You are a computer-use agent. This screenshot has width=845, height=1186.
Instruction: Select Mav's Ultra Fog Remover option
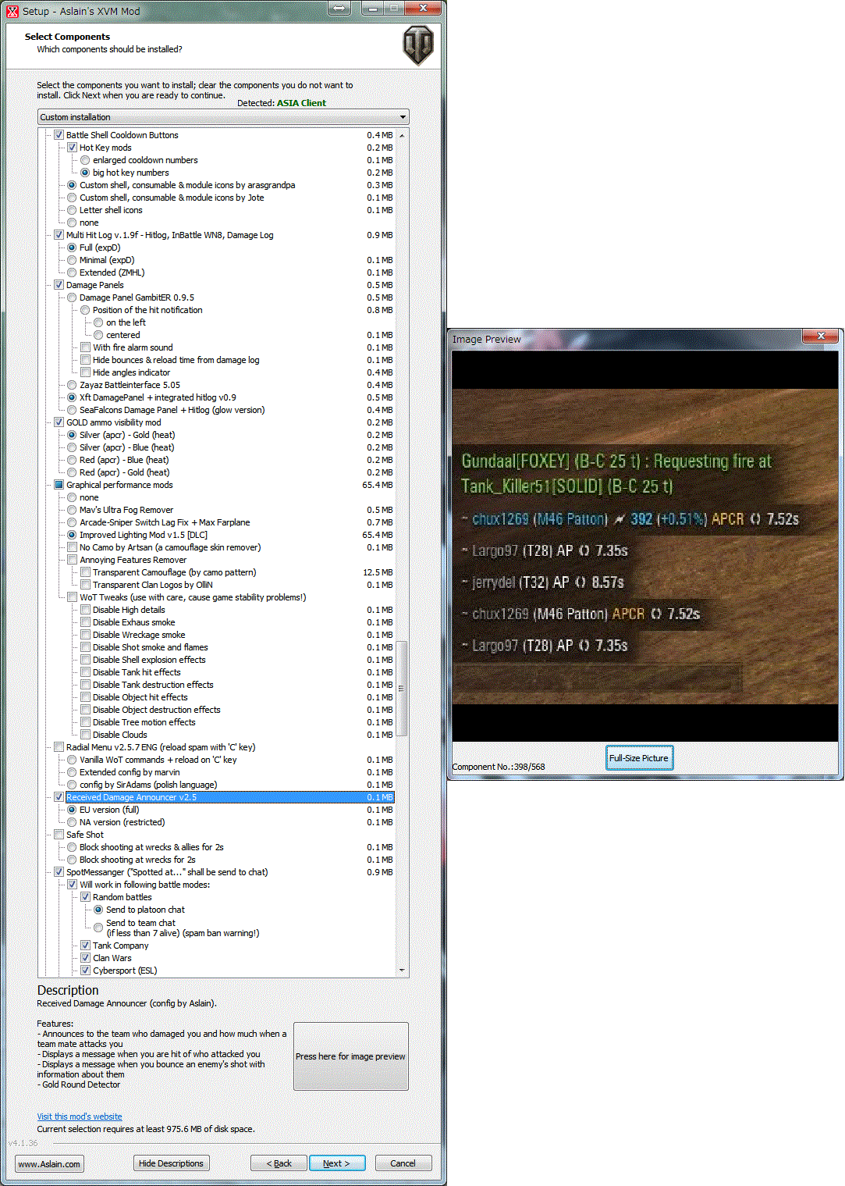72,510
